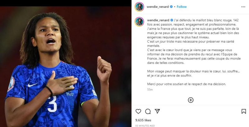Screen dimensions: 249x127
Task: Click verified badge in the caption line
Action: pyautogui.click(x=172, y=20)
